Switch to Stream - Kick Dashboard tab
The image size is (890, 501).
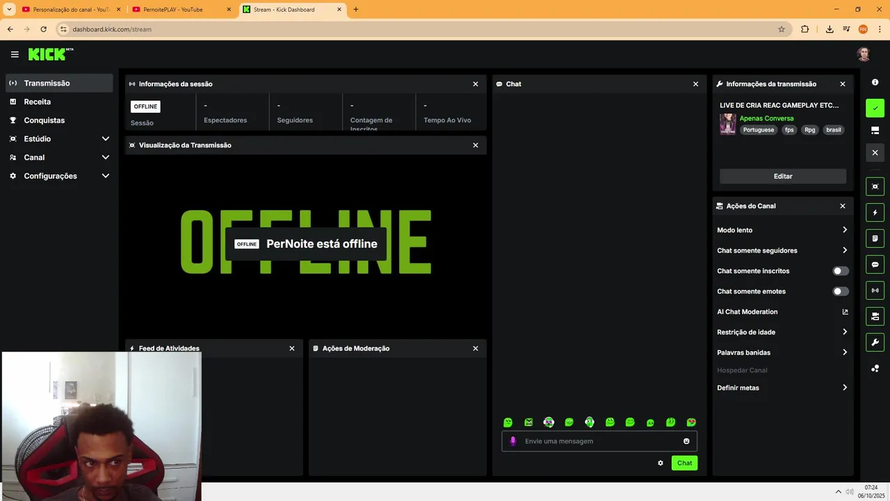click(x=293, y=10)
